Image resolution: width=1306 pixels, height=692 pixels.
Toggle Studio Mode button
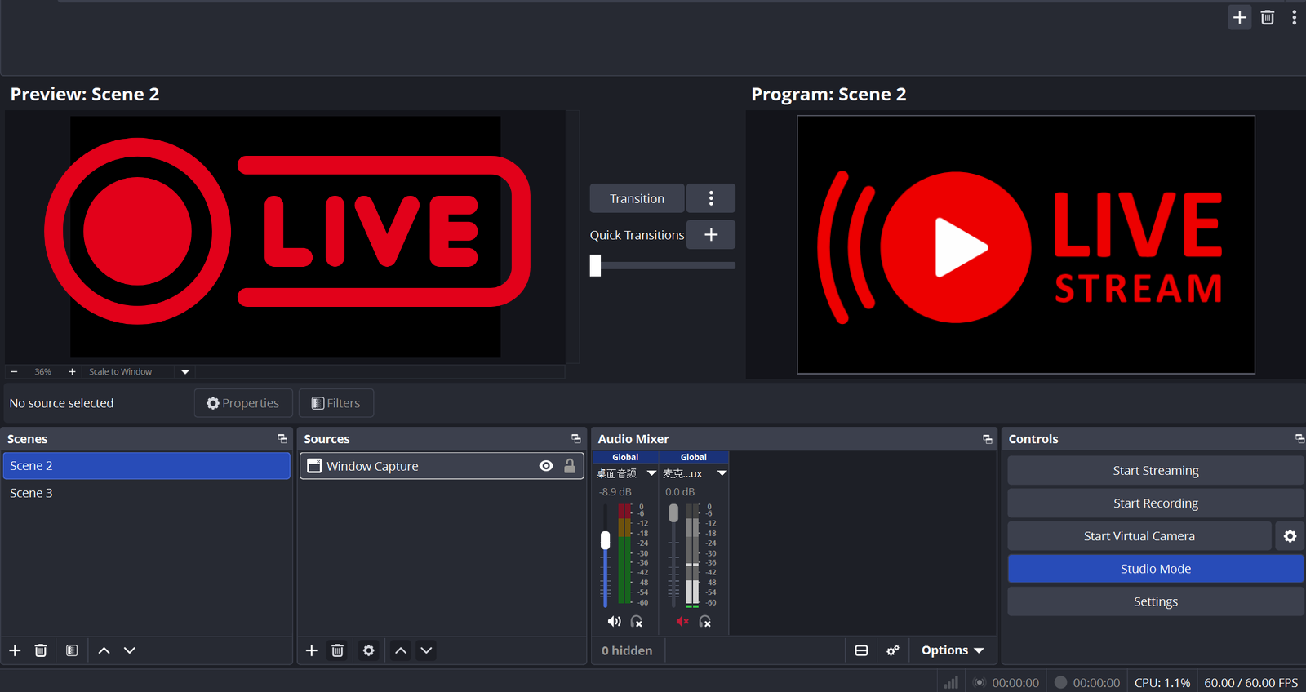pos(1156,569)
